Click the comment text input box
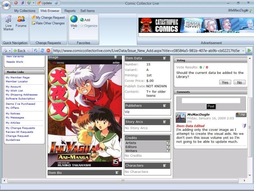The height and width of the screenshot is (191, 254). tap(211, 101)
